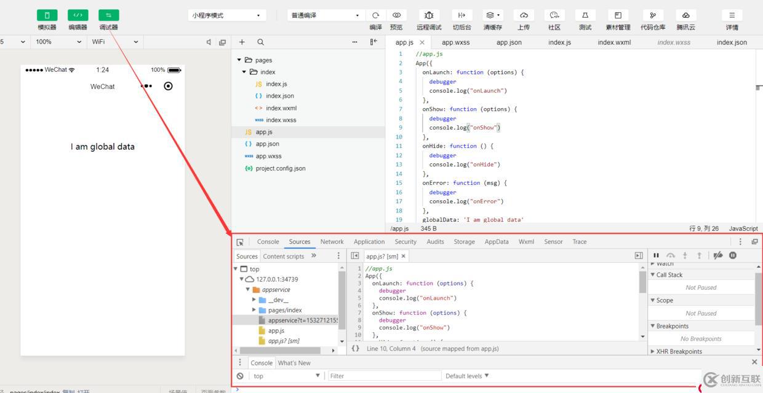
Task: Switch to the Wxml devtools tab
Action: coord(526,242)
